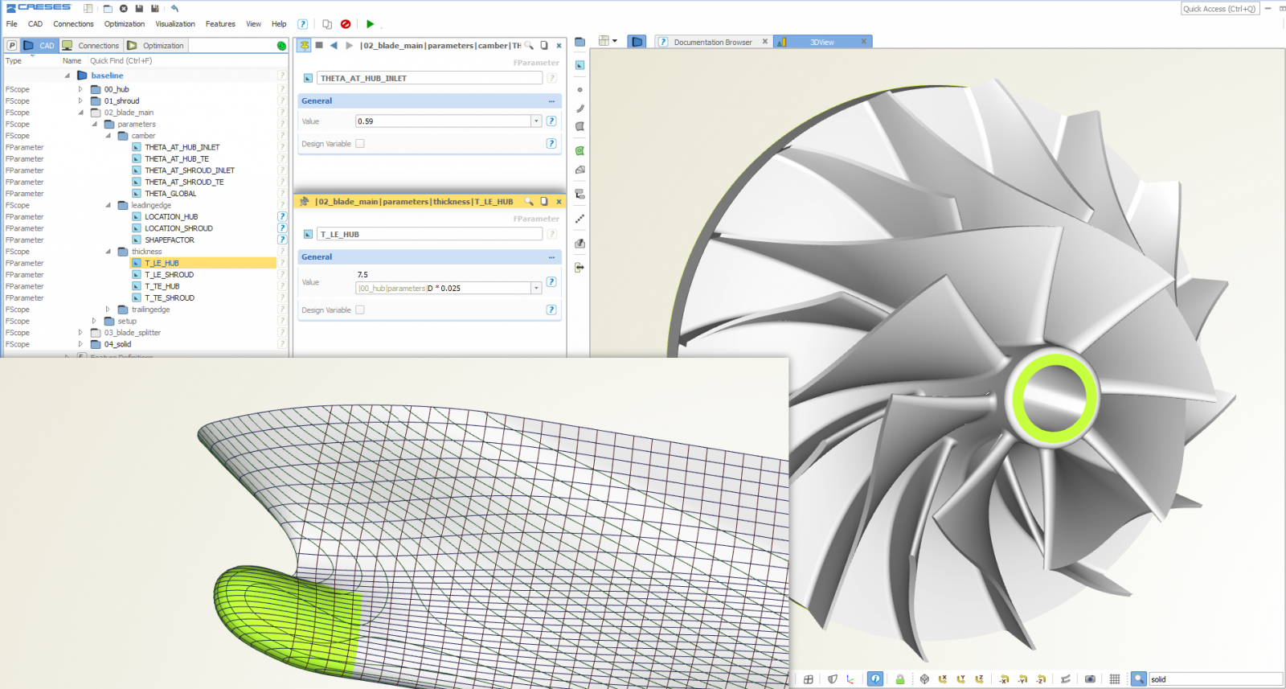Toggle the P button left of CAD tab
The width and height of the screenshot is (1286, 689).
pos(12,46)
